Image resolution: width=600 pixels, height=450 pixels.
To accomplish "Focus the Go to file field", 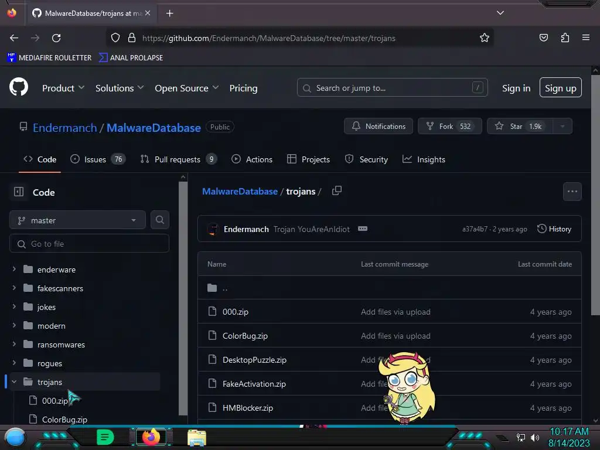I will click(x=89, y=244).
